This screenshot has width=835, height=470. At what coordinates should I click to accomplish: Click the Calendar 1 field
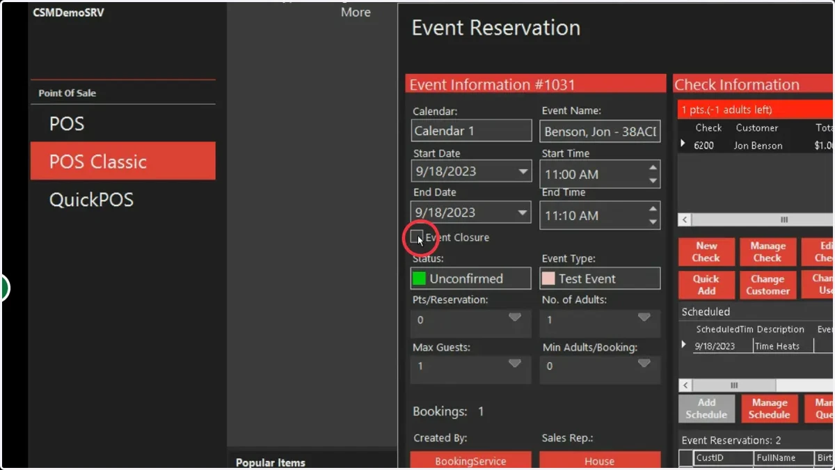click(471, 131)
